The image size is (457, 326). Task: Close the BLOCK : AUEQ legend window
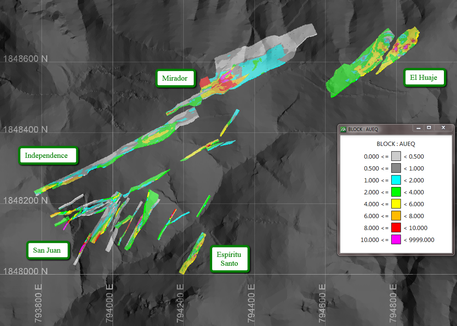(x=443, y=128)
